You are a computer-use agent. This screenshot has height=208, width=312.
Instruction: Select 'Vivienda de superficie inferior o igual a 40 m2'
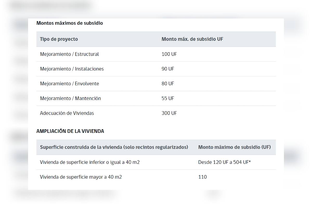click(90, 162)
